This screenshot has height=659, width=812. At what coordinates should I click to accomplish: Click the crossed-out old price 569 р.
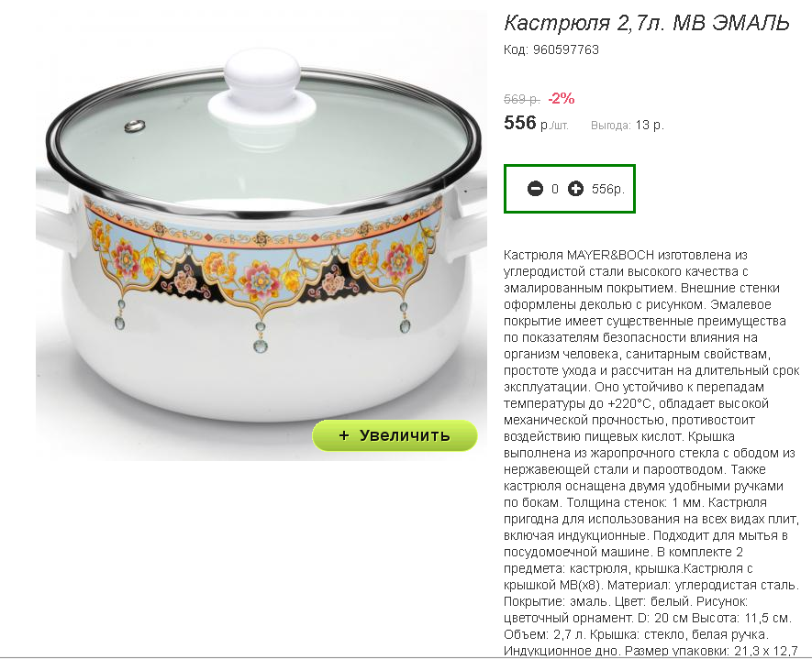[x=522, y=99]
